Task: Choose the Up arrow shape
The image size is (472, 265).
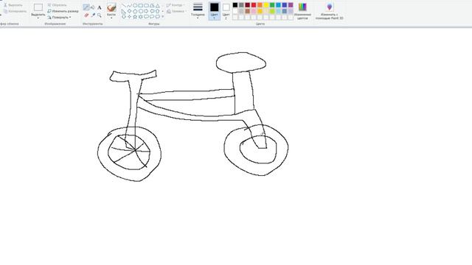Action: [x=158, y=11]
